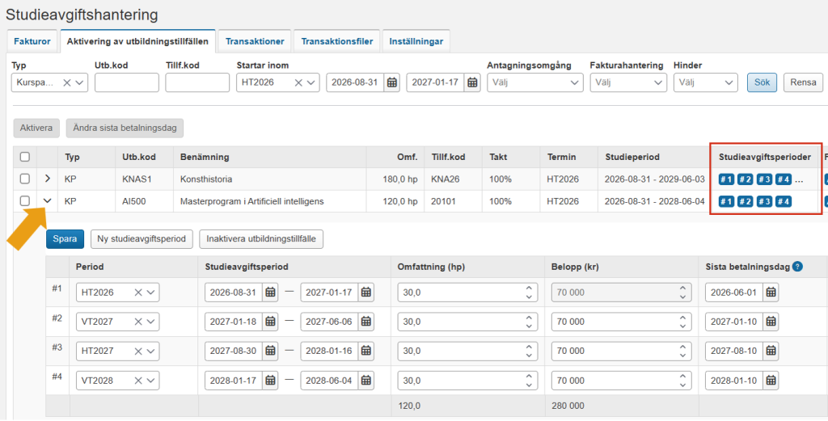828x421 pixels.
Task: Open the Startar inom term dropdown
Action: click(311, 82)
